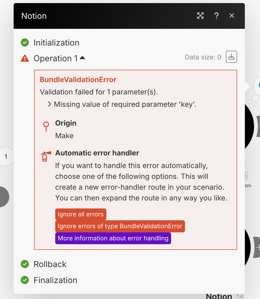Screen dimensions: 260x299
Task: Open the help question mark icon
Action: click(x=216, y=16)
